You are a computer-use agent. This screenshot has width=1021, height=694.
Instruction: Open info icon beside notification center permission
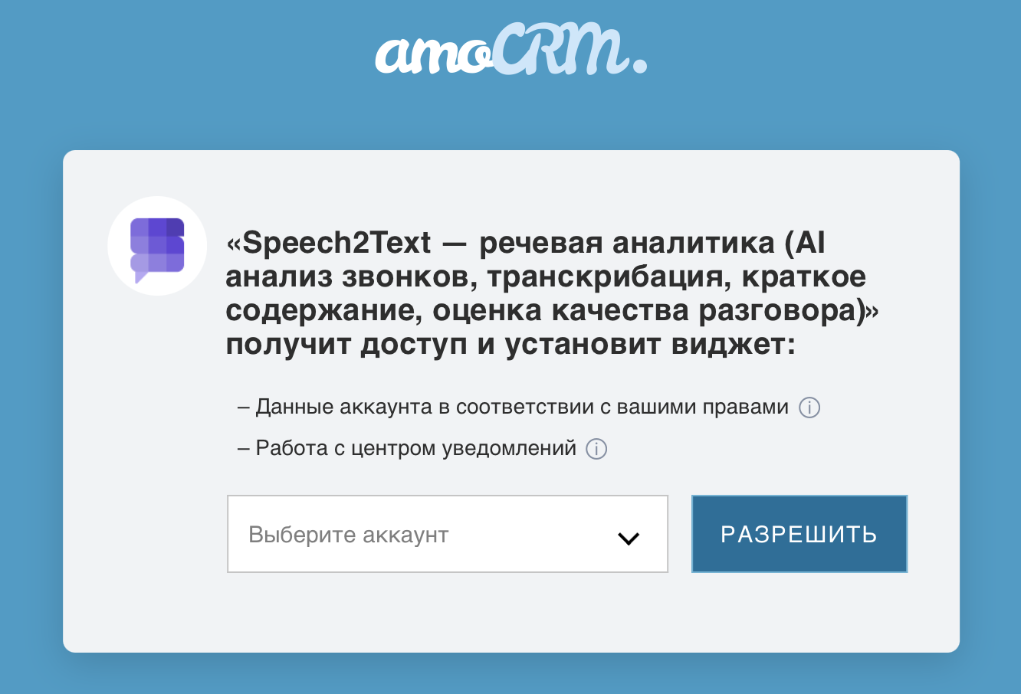tap(596, 449)
